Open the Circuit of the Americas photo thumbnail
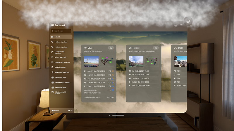234x131 pixels. coord(91,61)
